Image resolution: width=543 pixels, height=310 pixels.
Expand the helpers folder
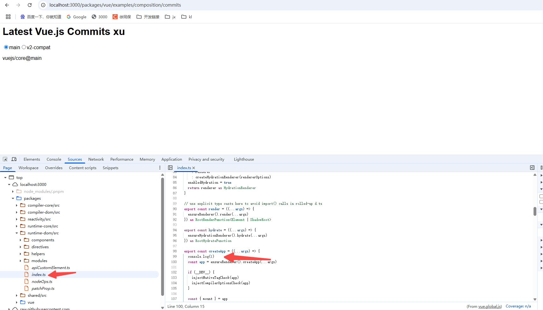(20, 254)
